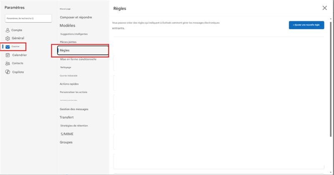Screen dimensions: 334x175
Task: Open the Groupes section
Action: pyautogui.click(x=66, y=142)
